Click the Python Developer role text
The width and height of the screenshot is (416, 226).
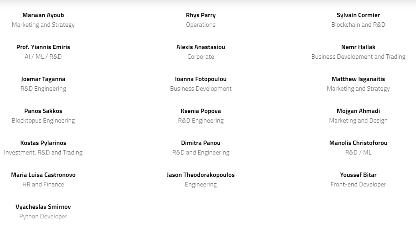43,216
